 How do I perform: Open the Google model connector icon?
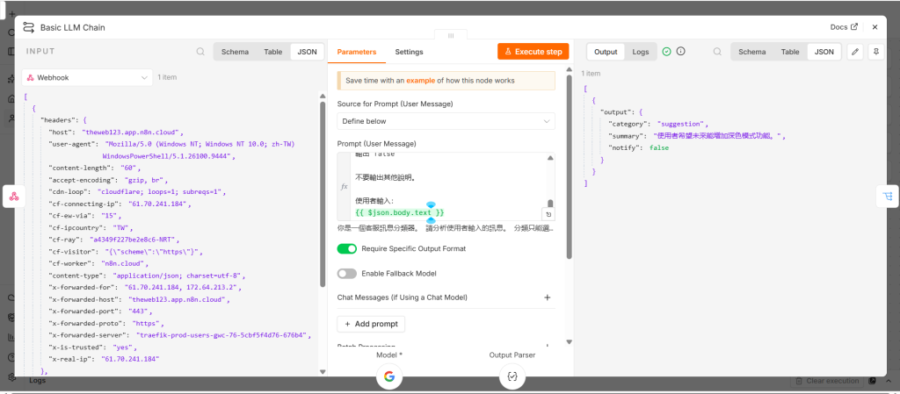point(389,376)
